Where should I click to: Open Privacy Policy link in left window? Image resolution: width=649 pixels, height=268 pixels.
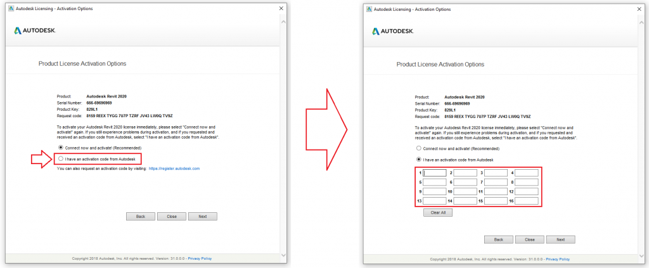click(200, 258)
